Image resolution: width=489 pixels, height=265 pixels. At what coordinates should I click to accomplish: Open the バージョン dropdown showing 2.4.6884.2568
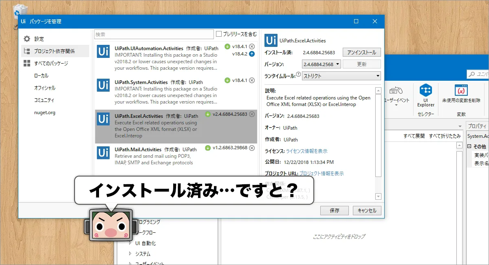[321, 64]
